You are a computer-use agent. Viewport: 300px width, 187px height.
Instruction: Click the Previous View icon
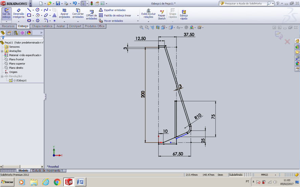(x=152, y=27)
